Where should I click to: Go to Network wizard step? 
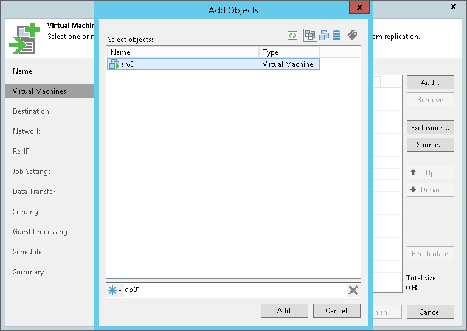pyautogui.click(x=27, y=131)
